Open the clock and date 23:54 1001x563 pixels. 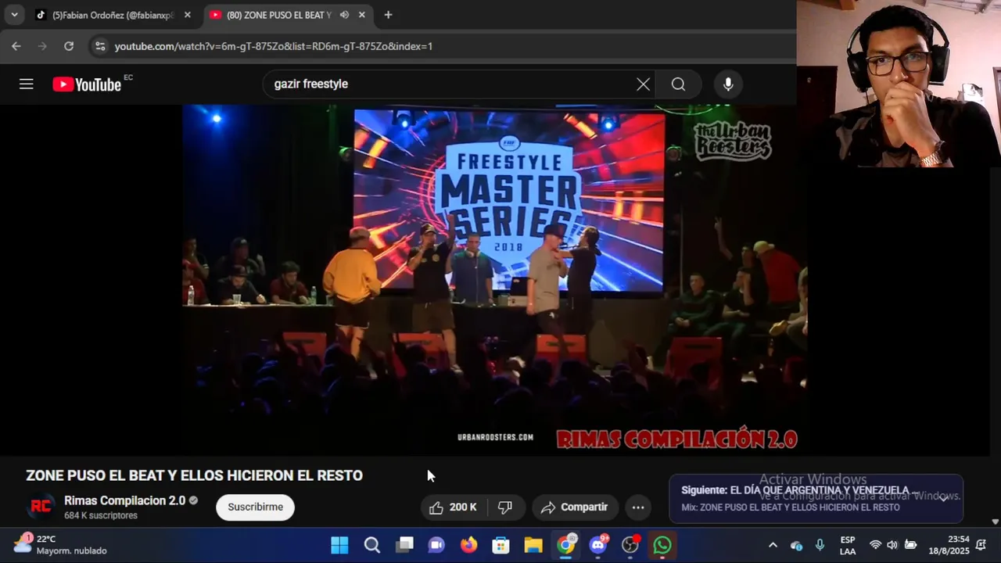(949, 545)
